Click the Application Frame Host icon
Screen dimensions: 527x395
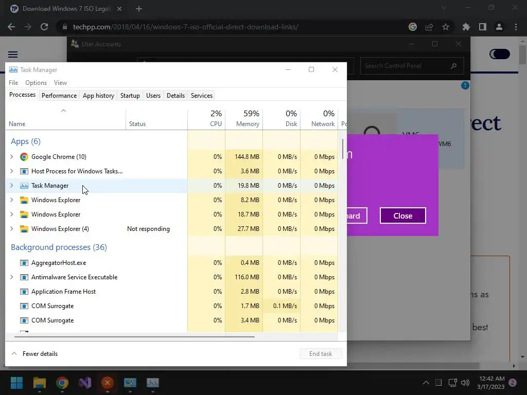click(x=24, y=292)
